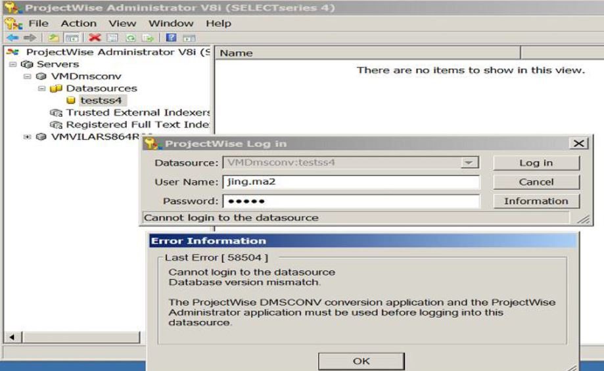Click keys icon in ProjectWise Log in title
The width and height of the screenshot is (604, 371).
click(x=152, y=144)
